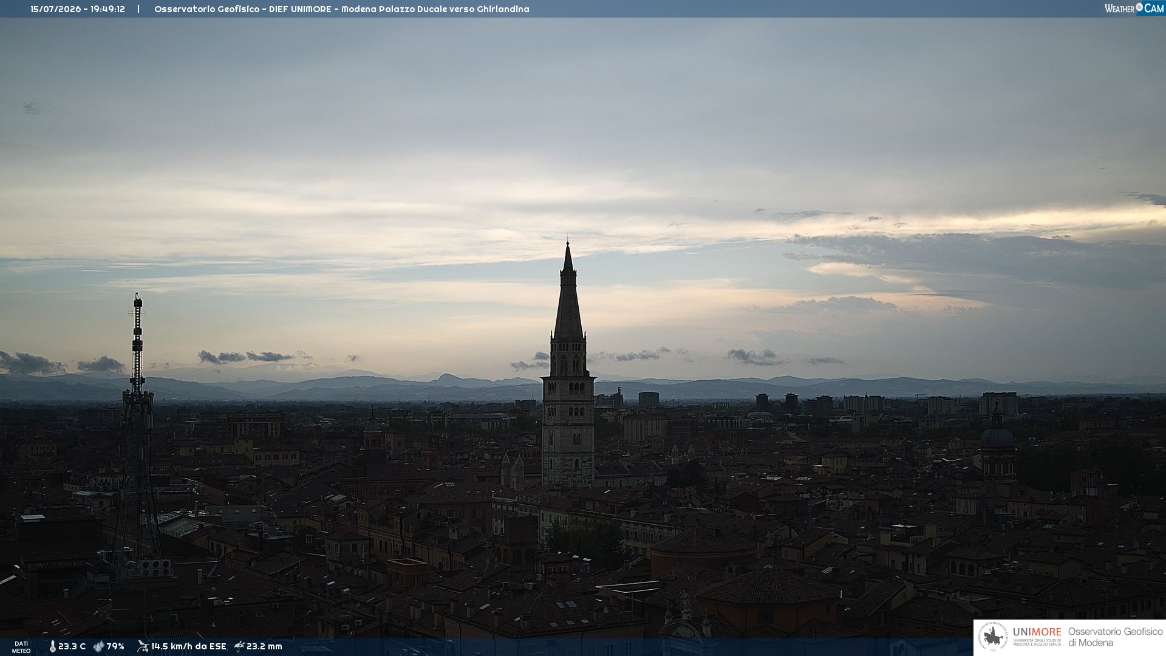
Task: Click Osservatorio Geofisico di Modena text
Action: pyautogui.click(x=1115, y=637)
